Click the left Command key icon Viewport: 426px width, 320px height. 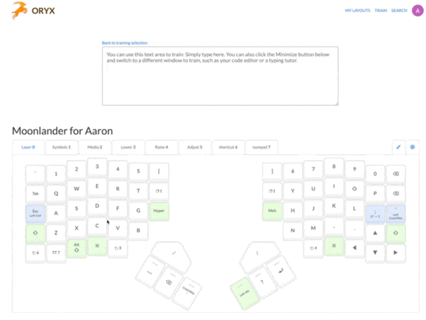[98, 246]
